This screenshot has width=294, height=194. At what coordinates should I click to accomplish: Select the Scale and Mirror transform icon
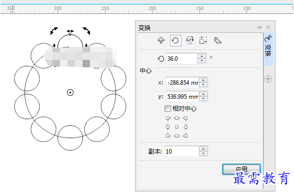[190, 40]
